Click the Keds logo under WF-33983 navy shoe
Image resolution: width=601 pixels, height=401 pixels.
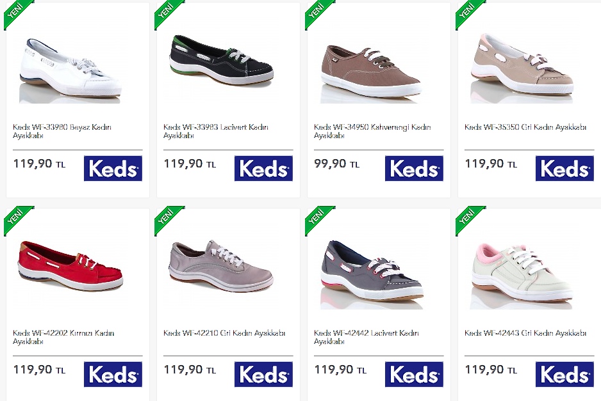pyautogui.click(x=264, y=168)
